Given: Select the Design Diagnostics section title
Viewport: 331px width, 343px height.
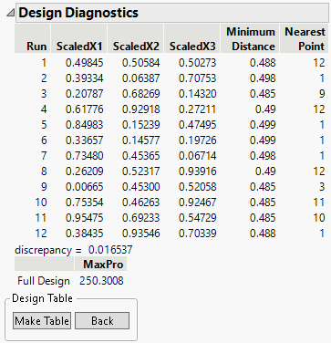Looking at the screenshot, I should [x=78, y=13].
